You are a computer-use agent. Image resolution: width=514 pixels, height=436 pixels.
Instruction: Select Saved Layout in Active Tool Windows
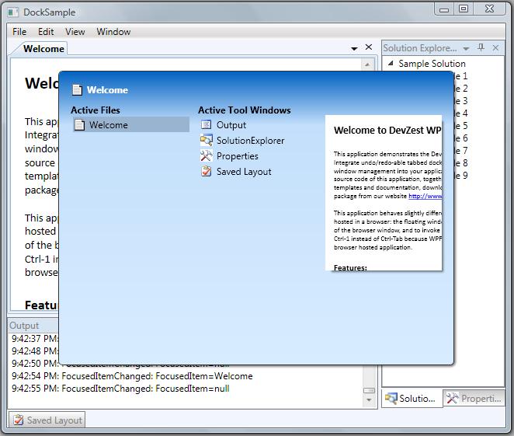pos(244,172)
